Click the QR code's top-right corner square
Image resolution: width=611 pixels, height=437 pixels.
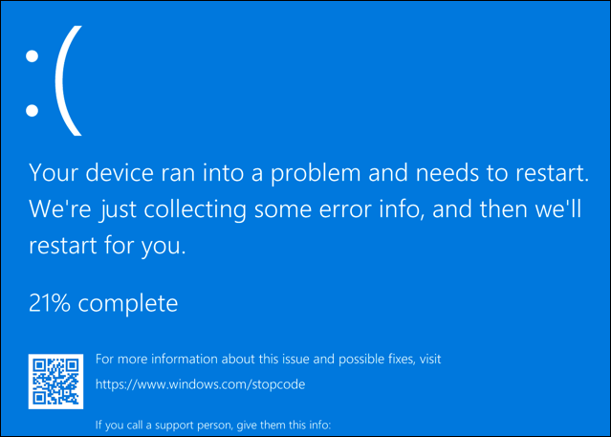(70, 365)
